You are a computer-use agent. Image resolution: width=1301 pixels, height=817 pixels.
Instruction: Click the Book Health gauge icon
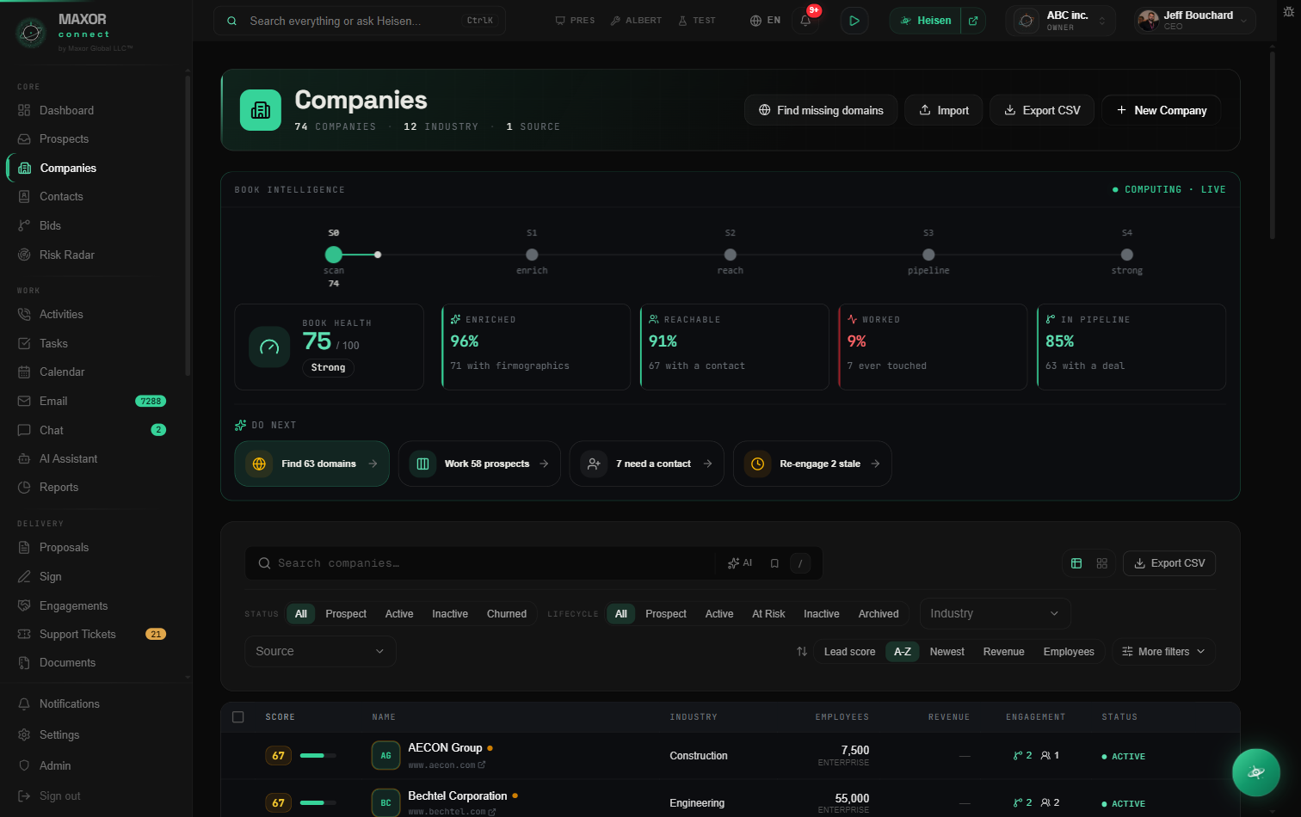(x=269, y=347)
